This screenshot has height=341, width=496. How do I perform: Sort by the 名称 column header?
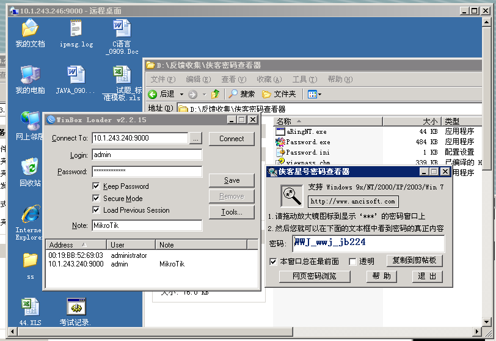click(328, 121)
